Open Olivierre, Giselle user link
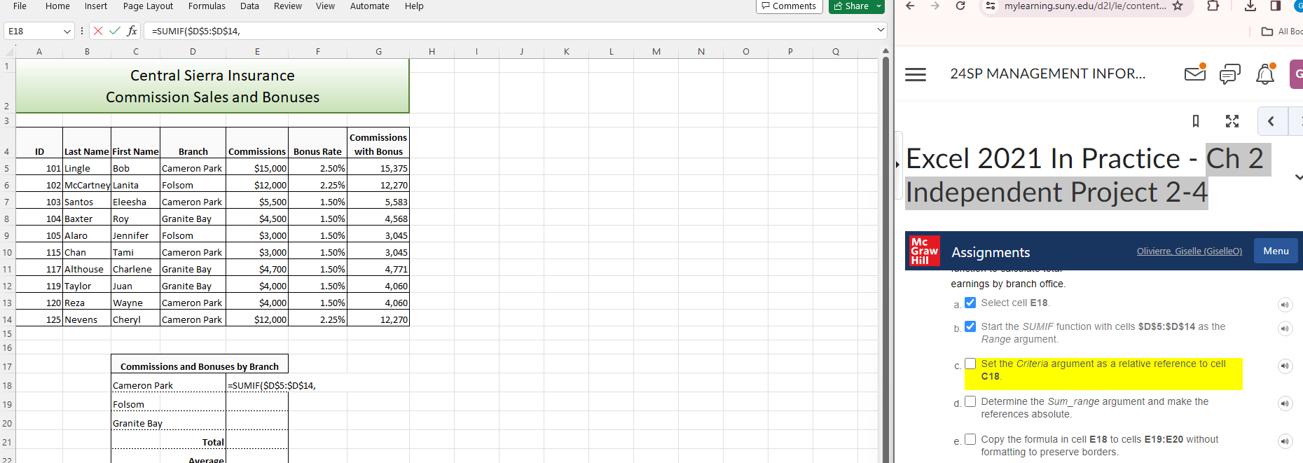The width and height of the screenshot is (1303, 463). (x=1189, y=251)
